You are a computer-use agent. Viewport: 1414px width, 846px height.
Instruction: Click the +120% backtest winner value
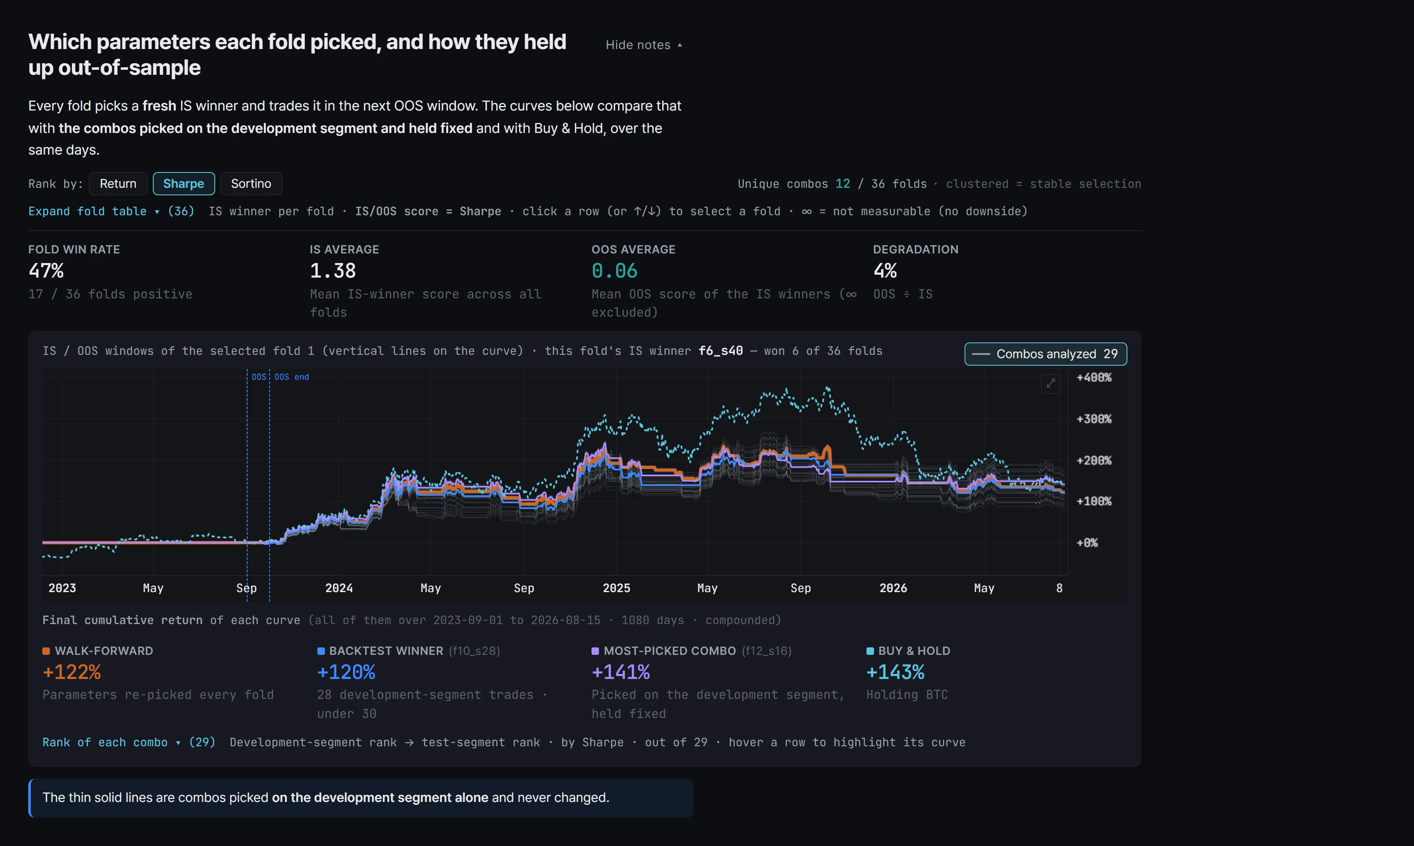pyautogui.click(x=346, y=672)
